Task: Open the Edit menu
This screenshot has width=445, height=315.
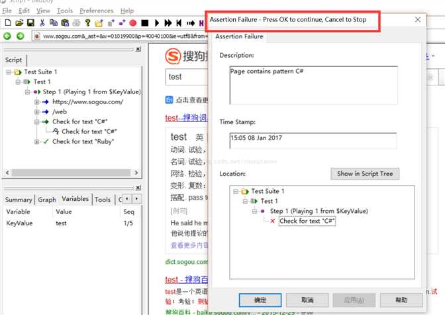Action: [x=24, y=11]
